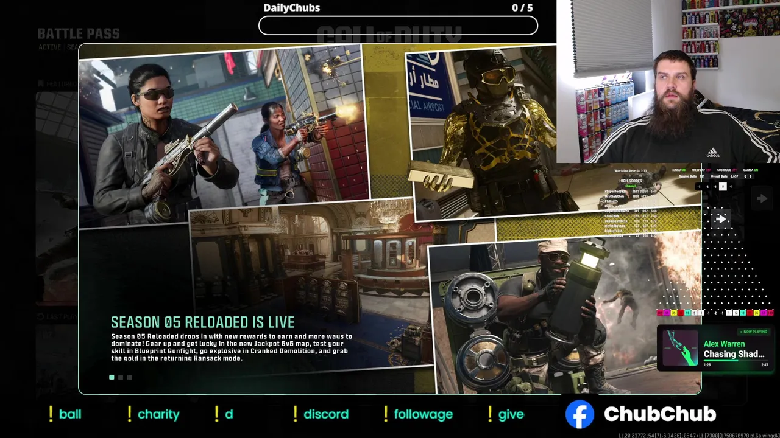Click the !d command label
This screenshot has height=438, width=780.
(224, 414)
